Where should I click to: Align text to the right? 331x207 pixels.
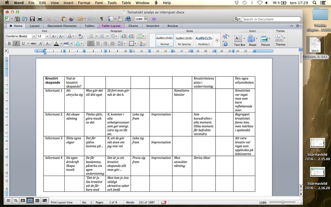pyautogui.click(x=105, y=44)
